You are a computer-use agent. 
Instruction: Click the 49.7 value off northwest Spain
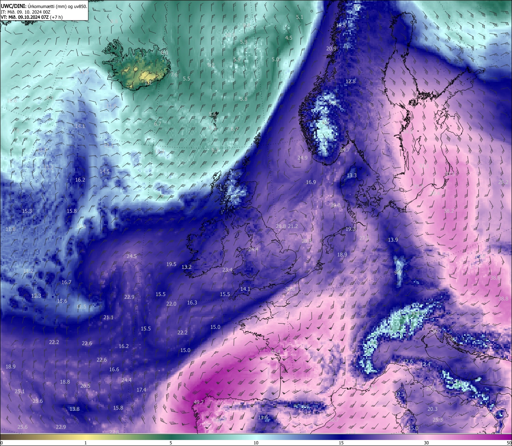(199, 402)
